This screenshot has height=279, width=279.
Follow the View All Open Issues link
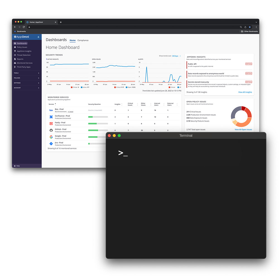pos(243,129)
